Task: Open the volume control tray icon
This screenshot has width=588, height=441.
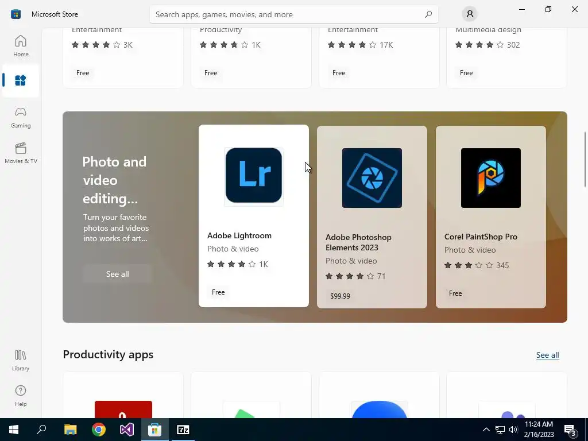Action: click(513, 430)
